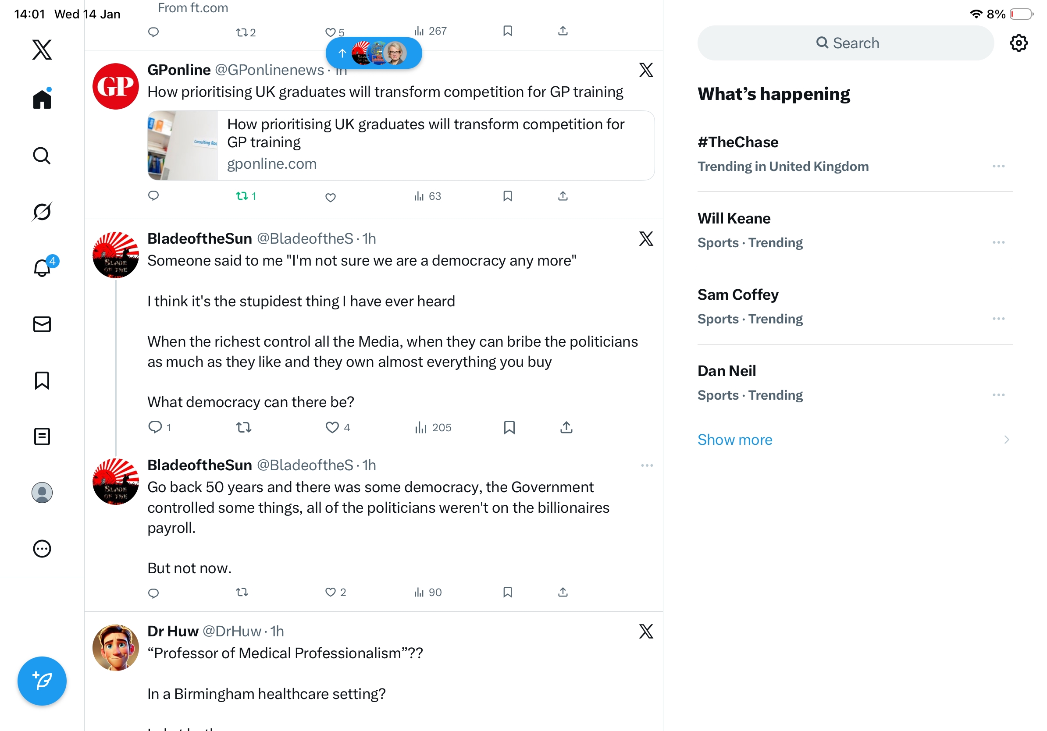
Task: Bookmark the "What democracy can there be?" post
Action: (509, 427)
